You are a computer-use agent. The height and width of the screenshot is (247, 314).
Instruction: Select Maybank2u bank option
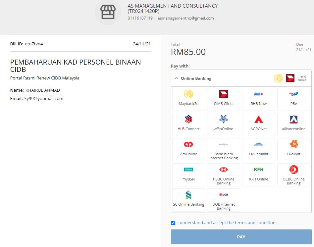[x=188, y=99]
